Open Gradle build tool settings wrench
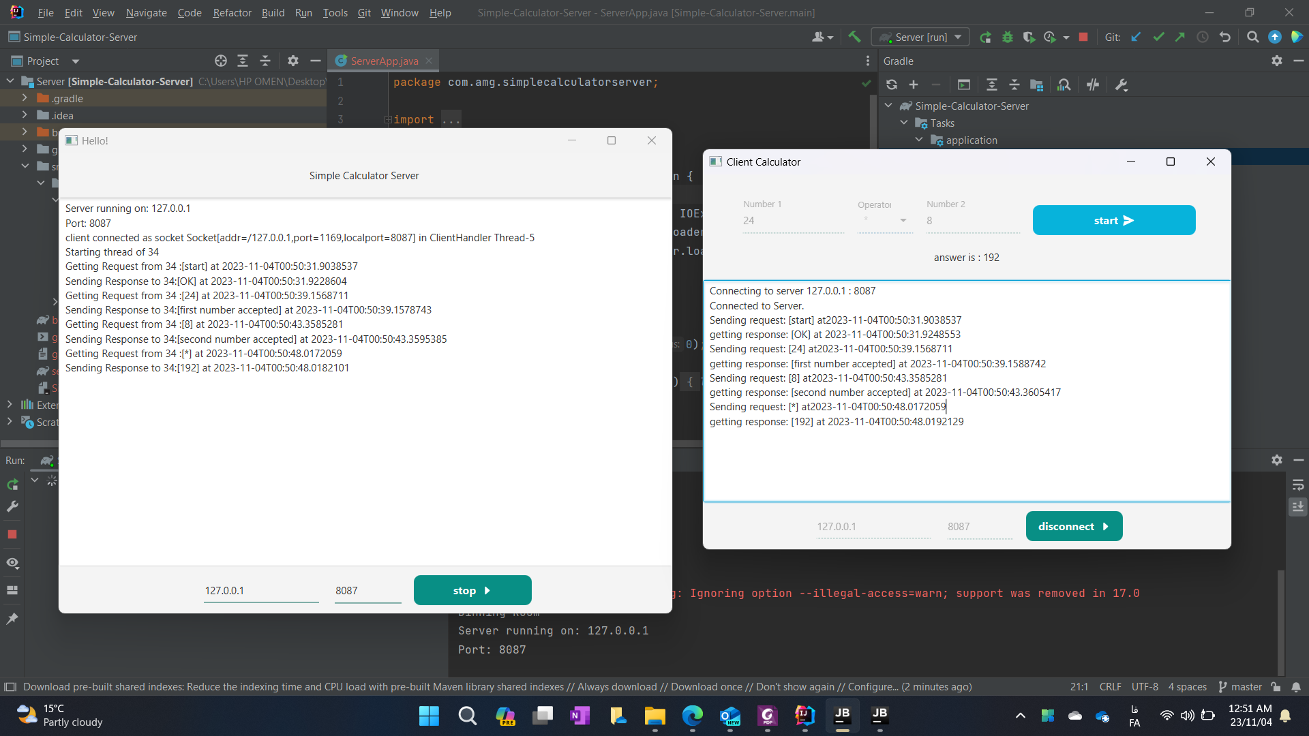The width and height of the screenshot is (1309, 736). pyautogui.click(x=1122, y=85)
